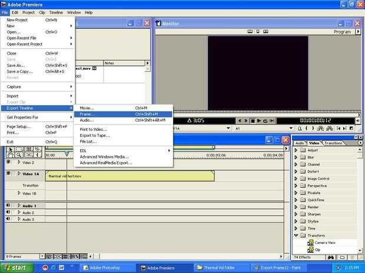This screenshot has height=273, width=365.
Task: Expand the Video 1A track triangle
Action: click(x=19, y=173)
